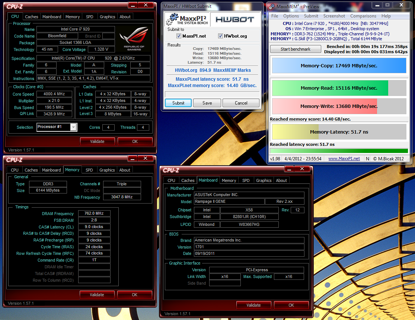Click the Command Rate 1T value
Viewport: 415px width, 320px height.
pos(94,260)
